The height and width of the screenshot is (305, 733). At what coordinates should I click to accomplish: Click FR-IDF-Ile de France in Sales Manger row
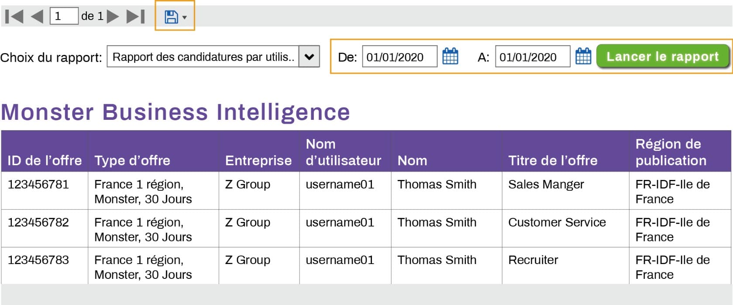point(672,192)
